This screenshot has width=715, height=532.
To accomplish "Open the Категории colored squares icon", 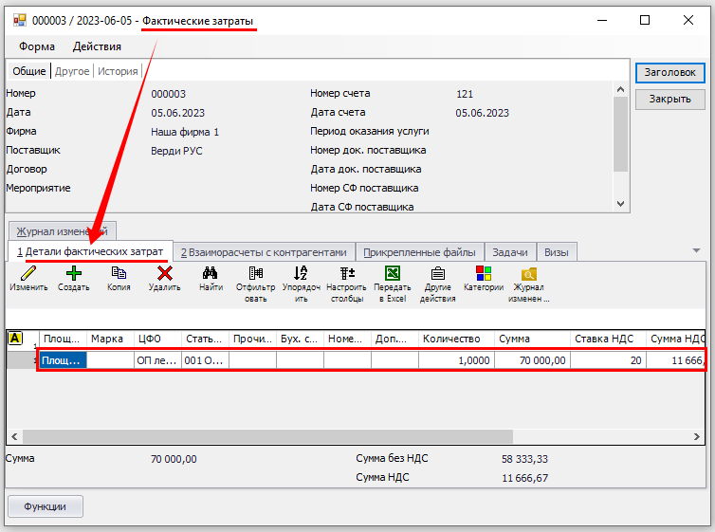I will click(484, 274).
